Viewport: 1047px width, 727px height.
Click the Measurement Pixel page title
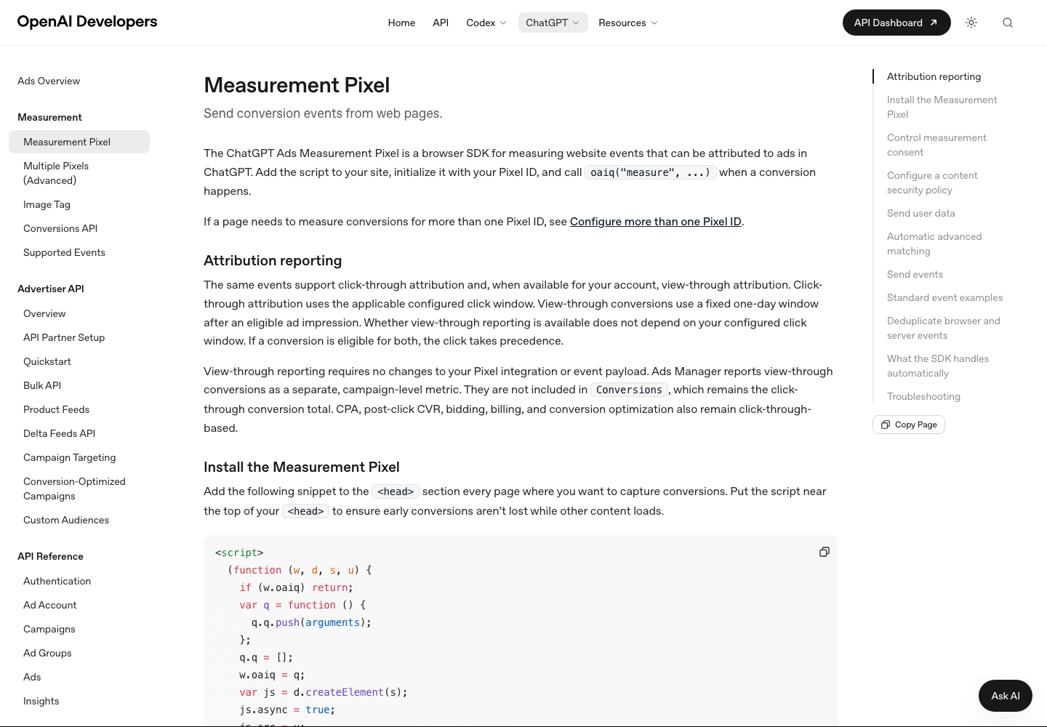(x=297, y=85)
